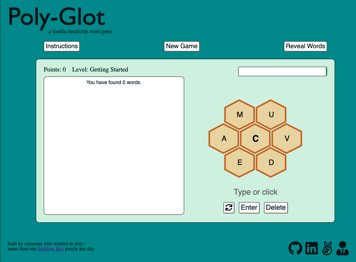Viewport: 356px width, 262px height.
Task: Follow the Spelling Bee link
Action: [51, 249]
